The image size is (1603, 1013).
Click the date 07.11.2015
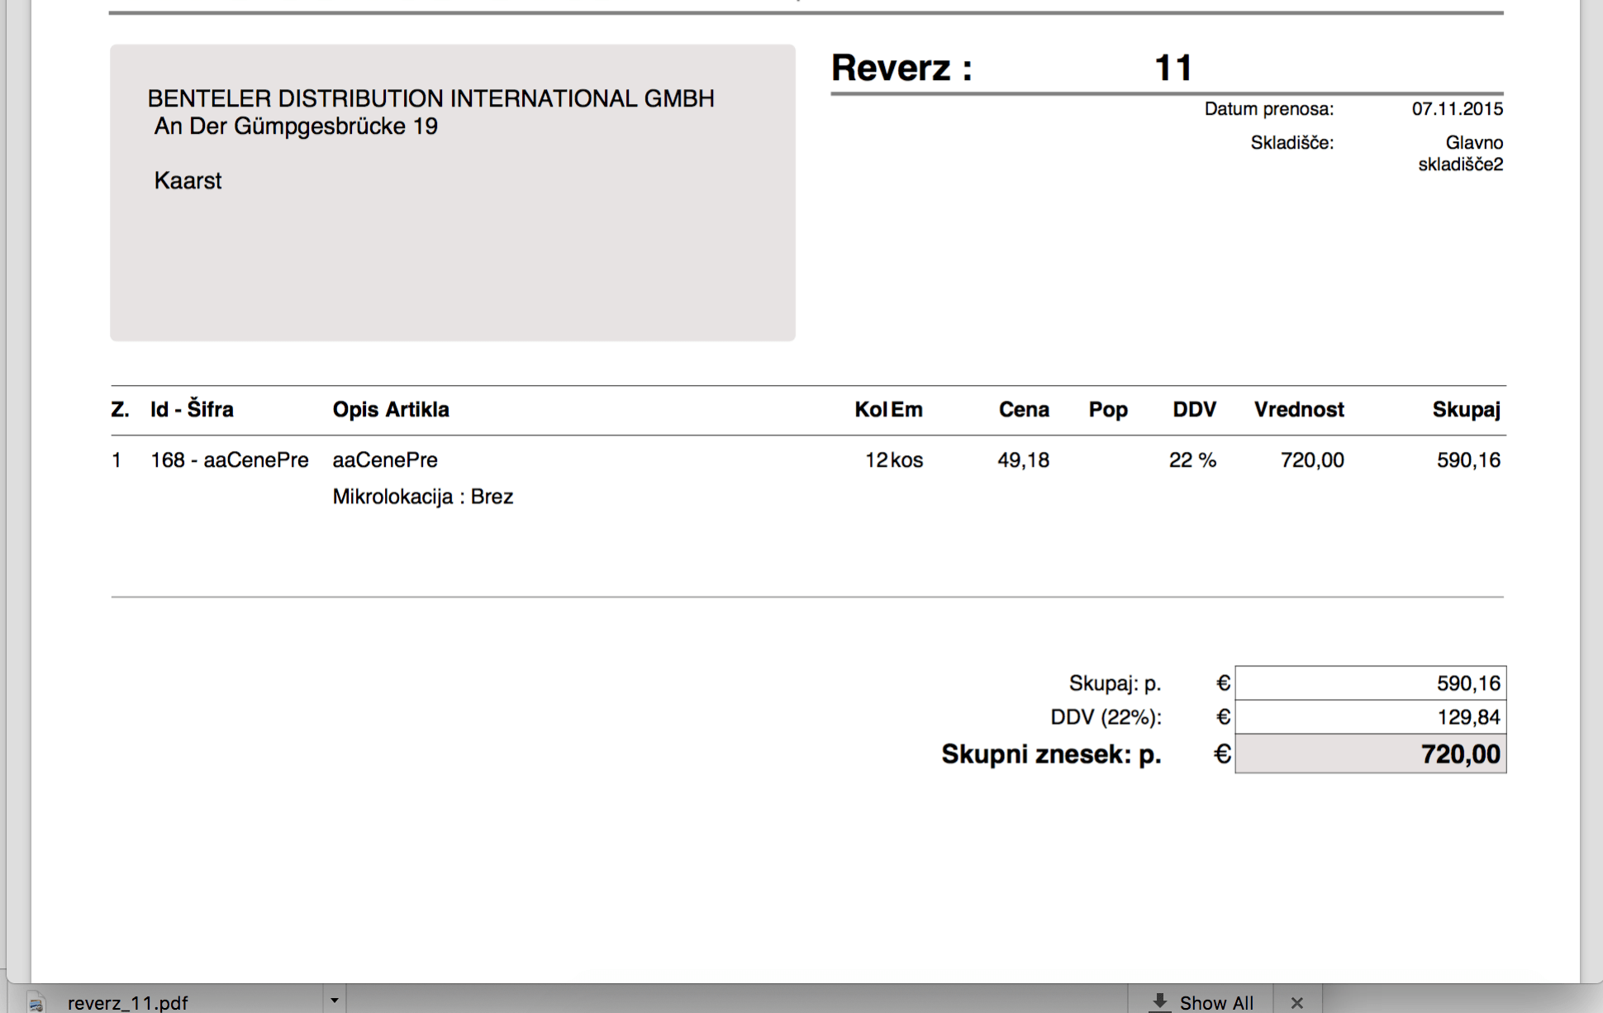click(1457, 109)
